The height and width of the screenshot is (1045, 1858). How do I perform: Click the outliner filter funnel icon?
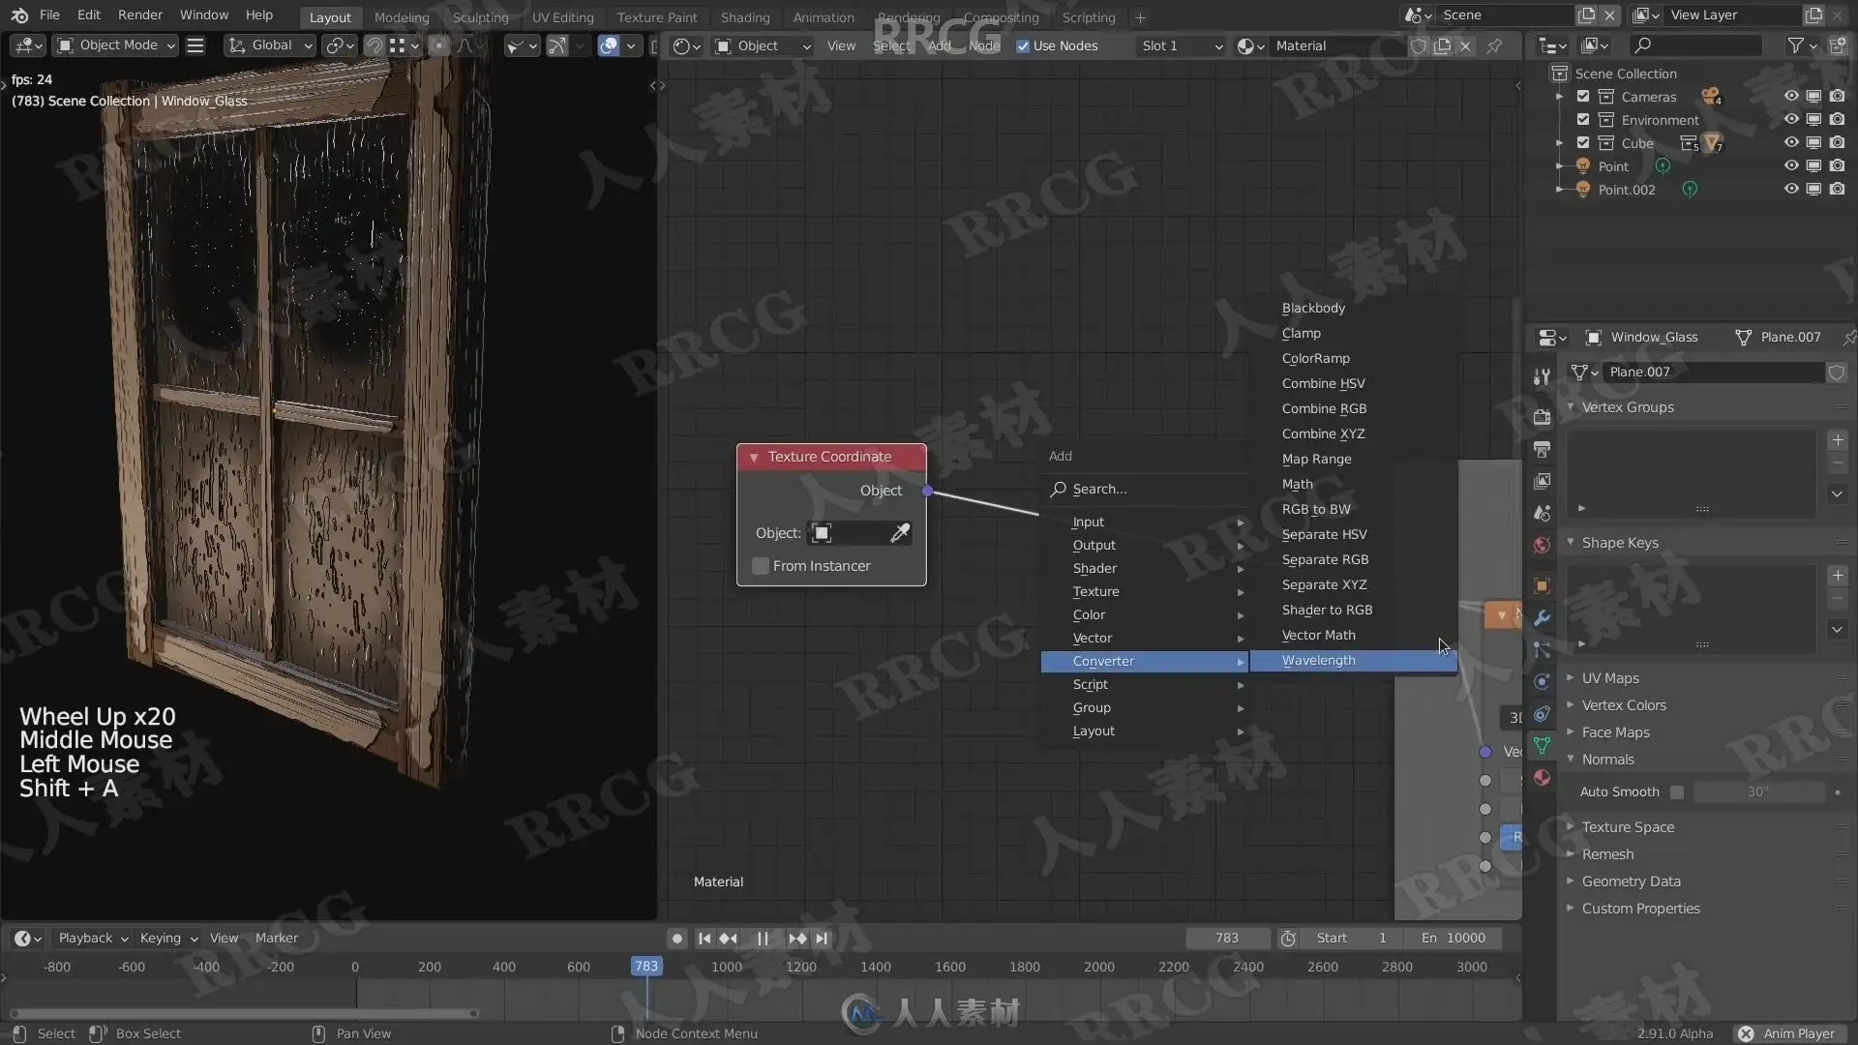click(1796, 45)
